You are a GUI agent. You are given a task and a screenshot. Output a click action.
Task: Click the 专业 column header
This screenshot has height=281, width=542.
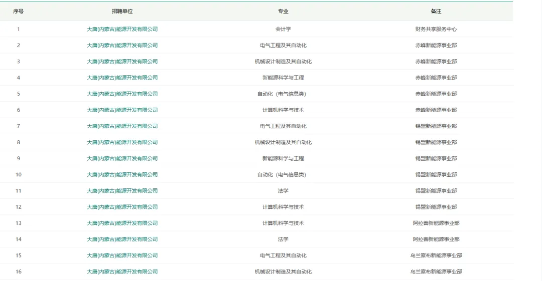tap(283, 11)
